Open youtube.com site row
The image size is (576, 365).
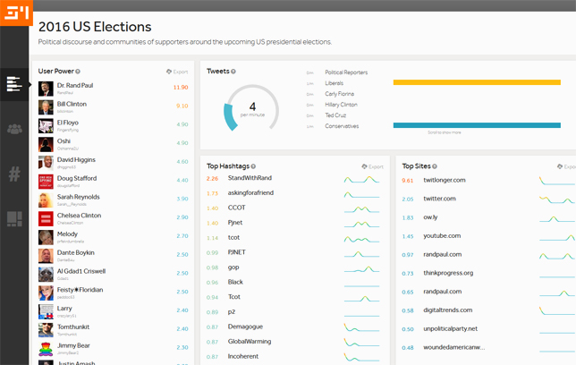pos(487,236)
